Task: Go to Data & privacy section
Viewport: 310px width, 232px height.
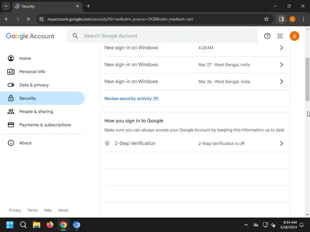Action: 42,85
